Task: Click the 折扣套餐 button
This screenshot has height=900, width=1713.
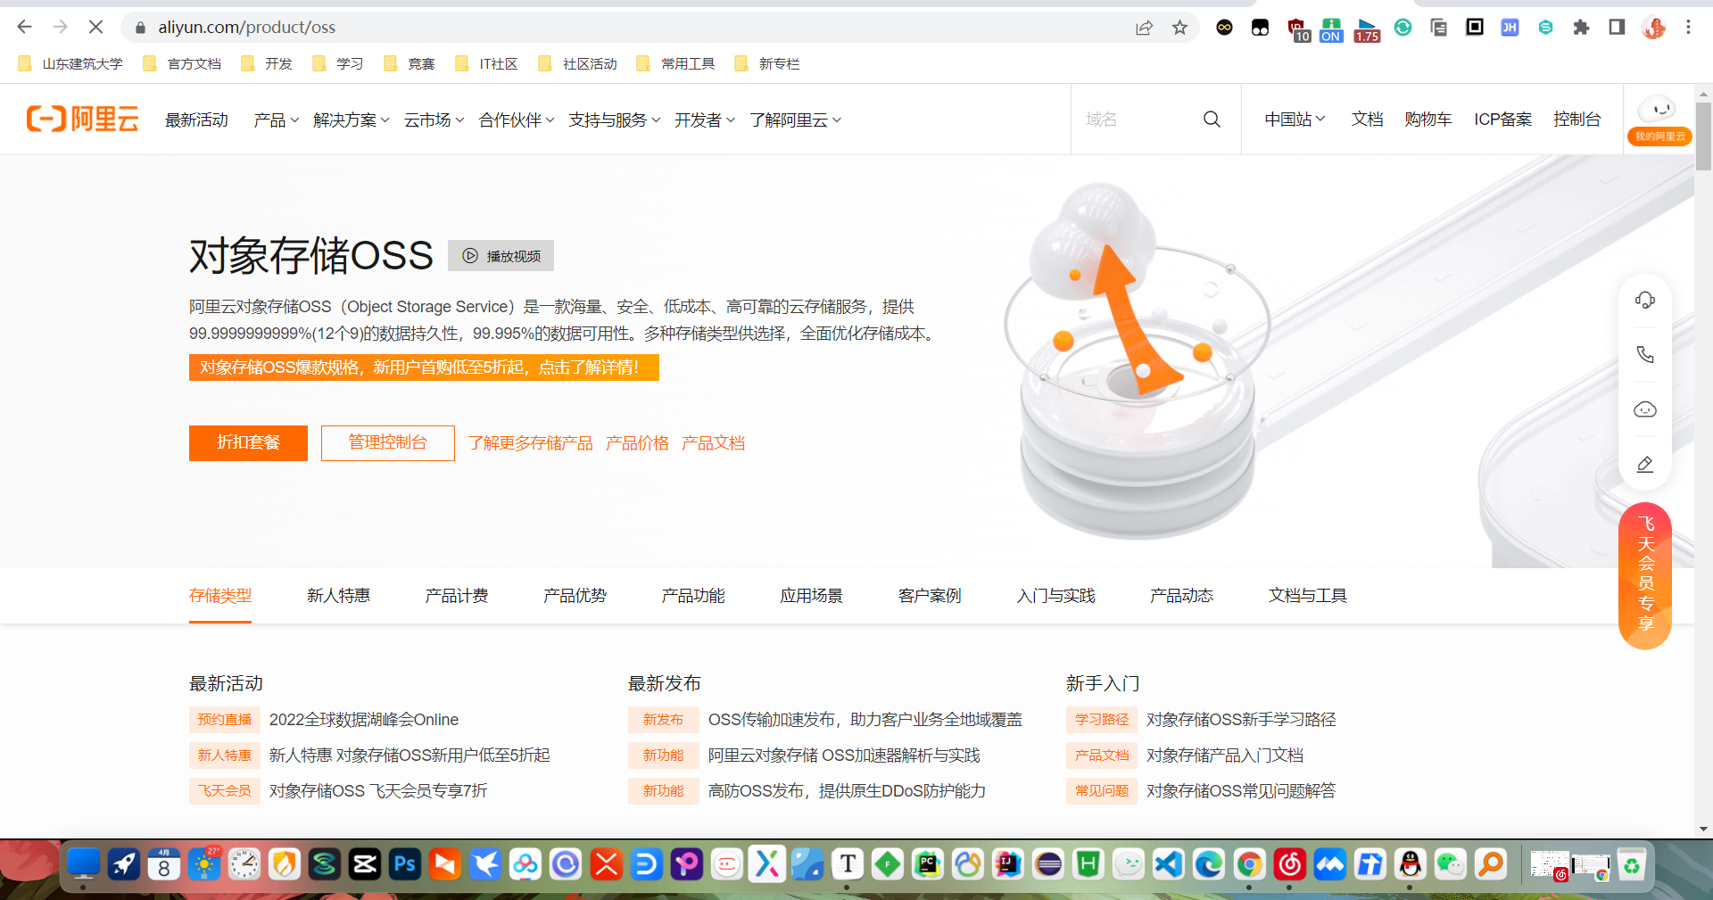Action: [247, 442]
